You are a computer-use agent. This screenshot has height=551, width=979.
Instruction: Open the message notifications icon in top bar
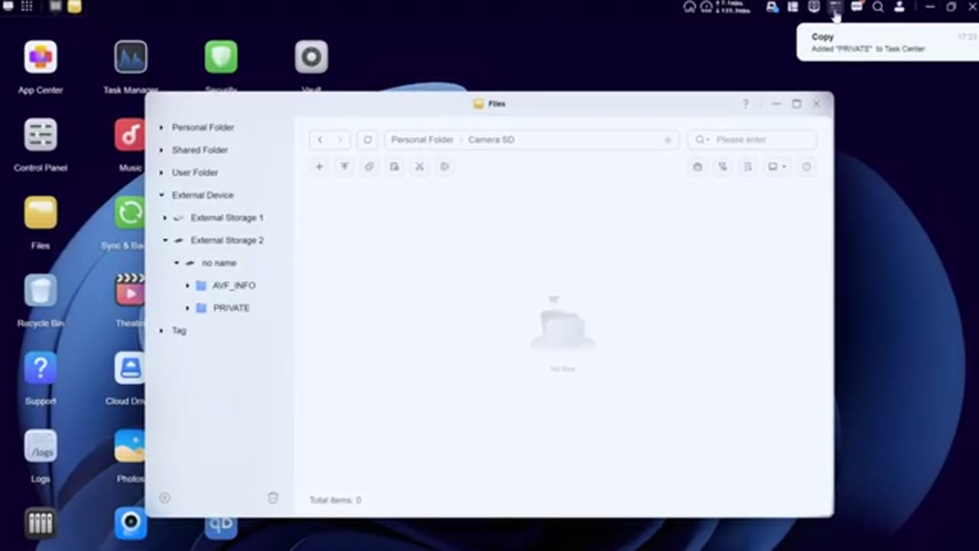pos(857,7)
